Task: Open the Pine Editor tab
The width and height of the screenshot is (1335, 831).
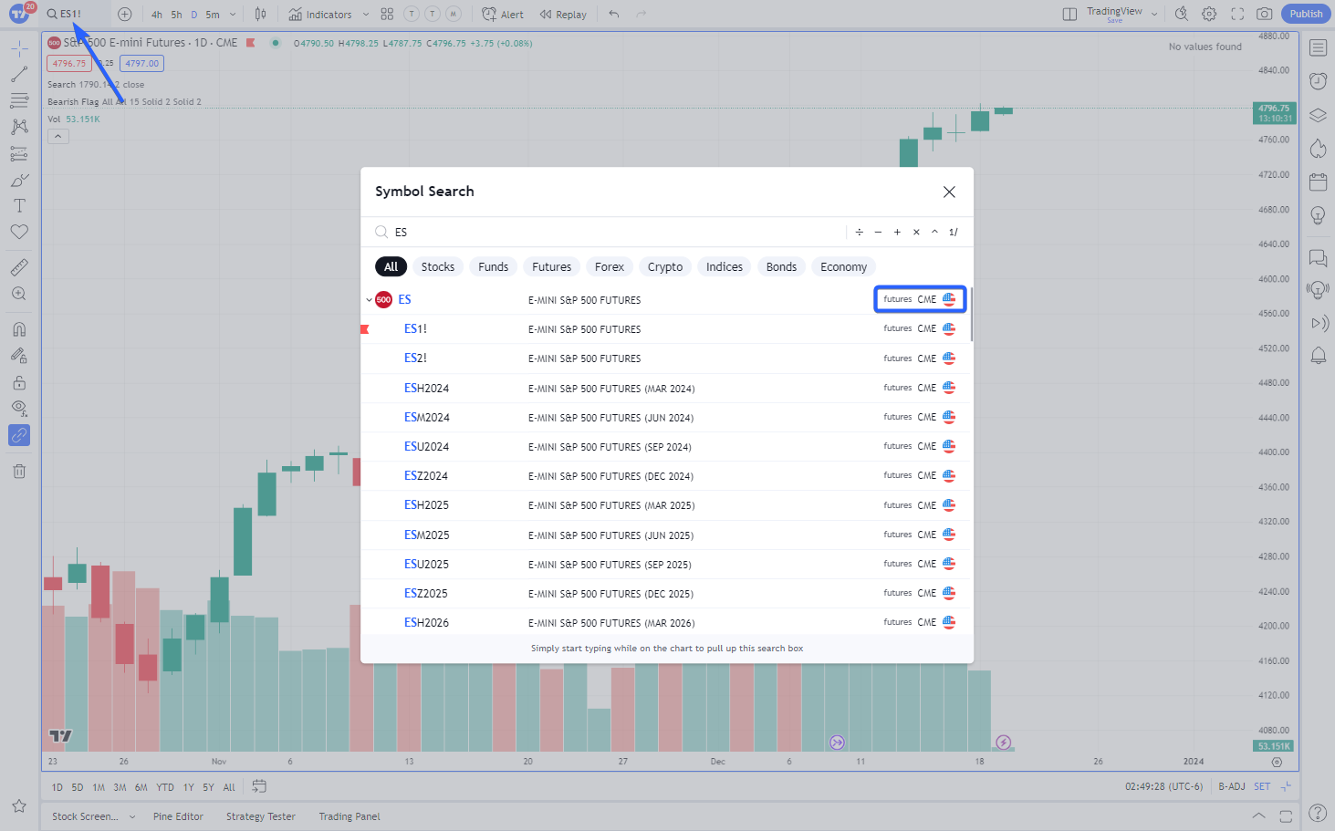Action: coord(178,816)
